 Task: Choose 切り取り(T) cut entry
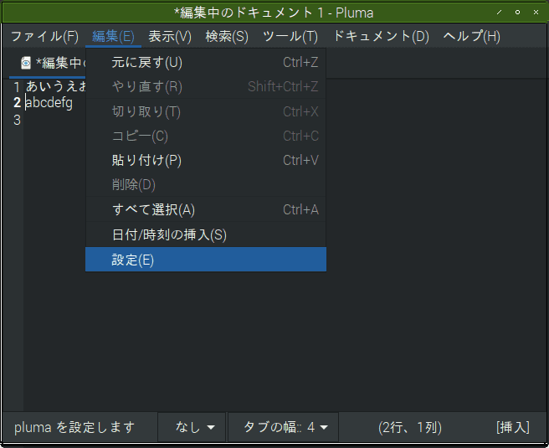(206, 111)
